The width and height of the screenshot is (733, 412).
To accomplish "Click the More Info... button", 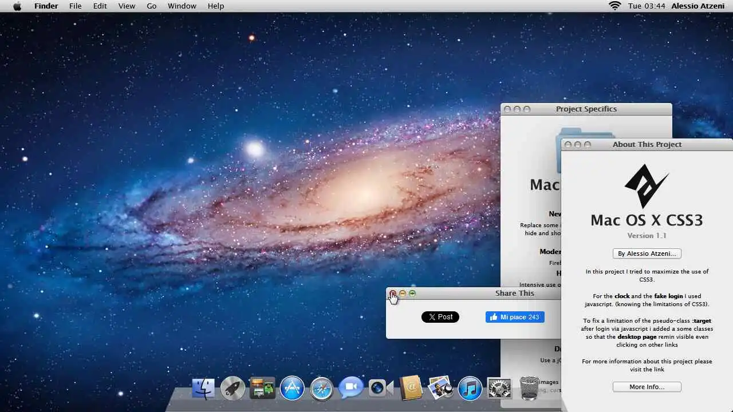I will pos(647,387).
